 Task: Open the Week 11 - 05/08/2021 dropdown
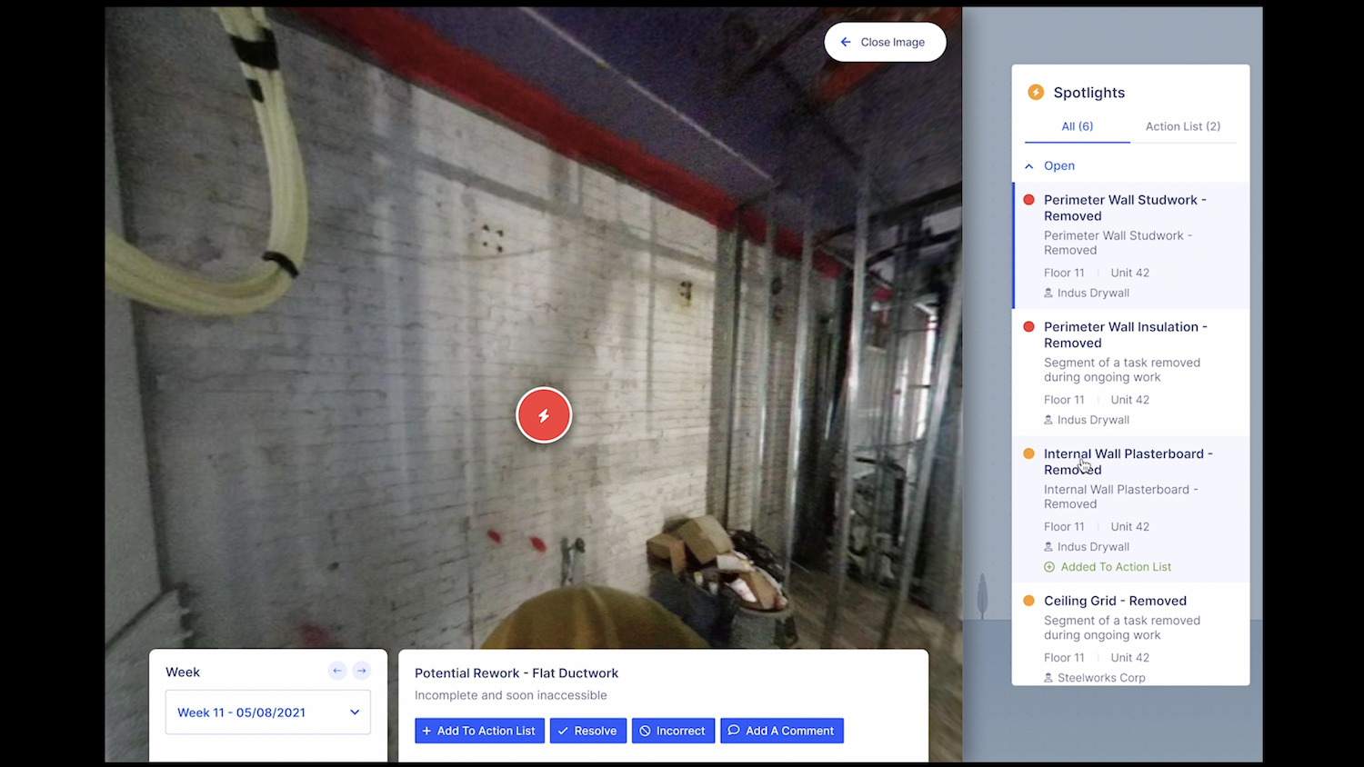pos(267,712)
